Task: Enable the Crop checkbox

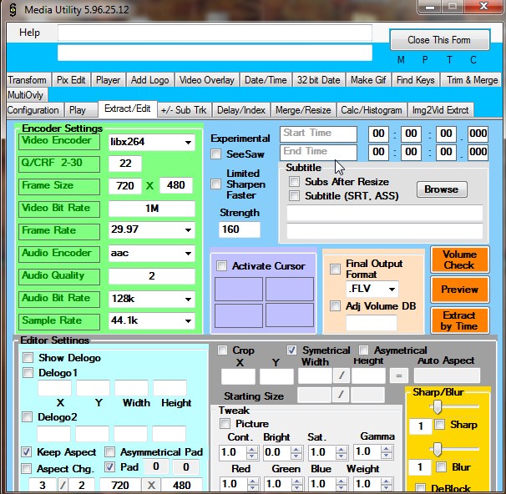Action: pos(222,350)
